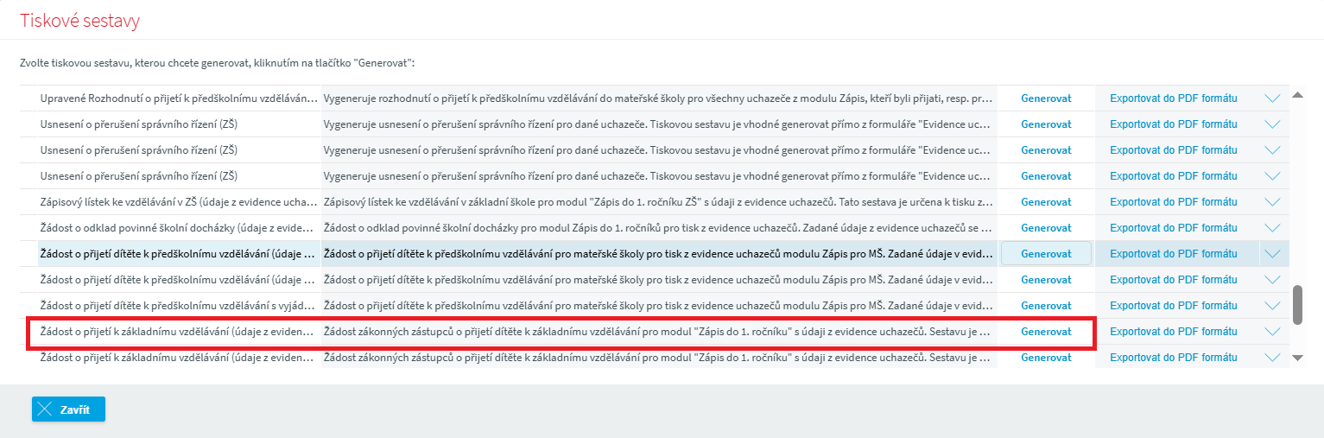Export Zápisový lístek row to PDF format
The height and width of the screenshot is (438, 1324).
[1173, 202]
